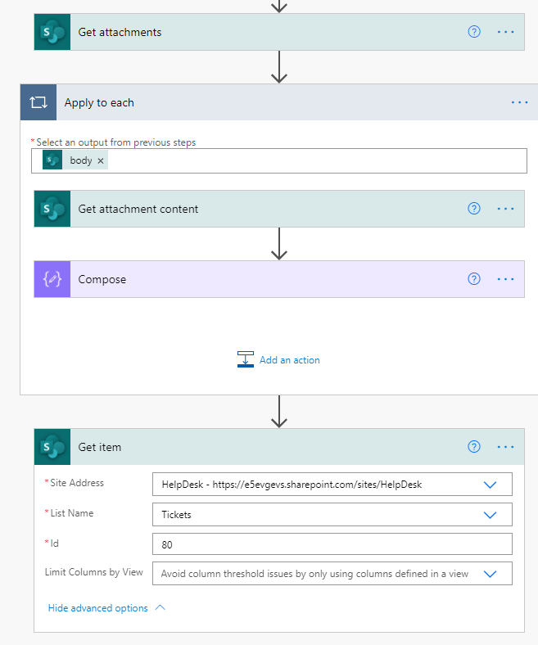Screen dimensions: 538x645
Task: Open help for Get attachments action
Action: tap(473, 32)
